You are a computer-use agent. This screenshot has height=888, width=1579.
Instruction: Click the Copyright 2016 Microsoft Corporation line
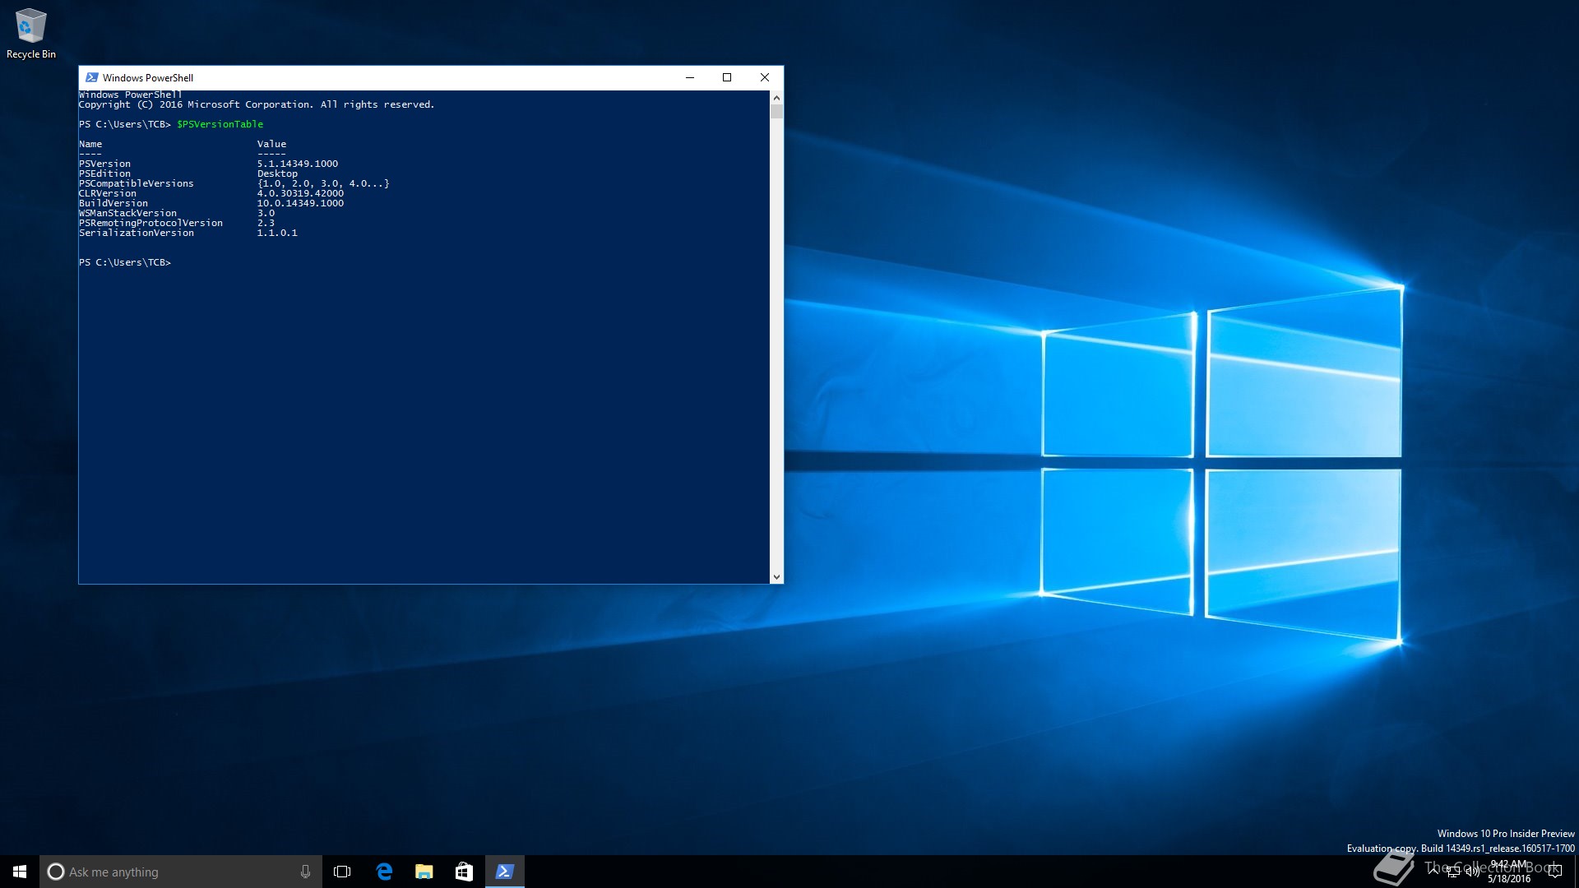(x=257, y=104)
